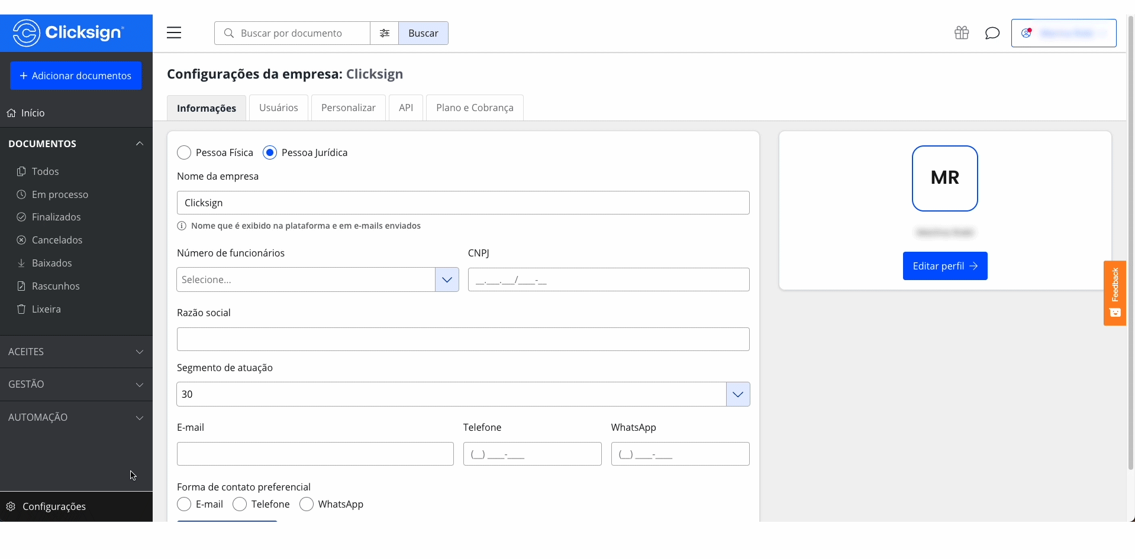Viewport: 1135px width, 559px height.
Task: Click the MR profile avatar
Action: click(x=945, y=178)
